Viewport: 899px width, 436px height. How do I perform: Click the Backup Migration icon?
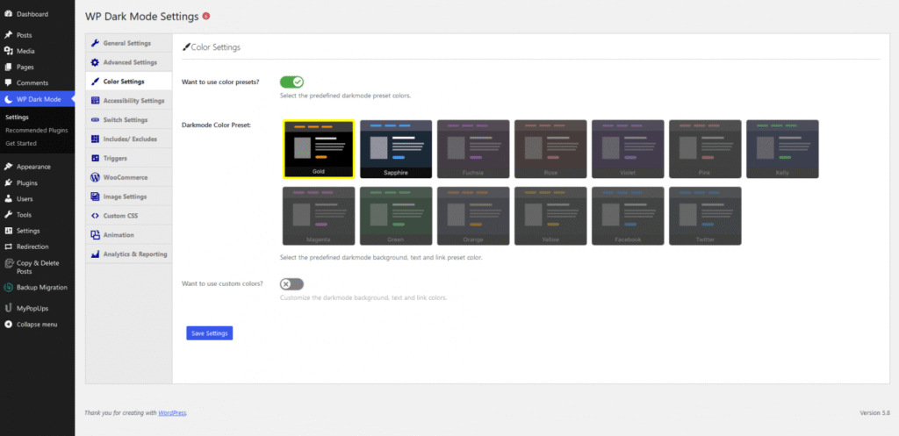point(8,288)
